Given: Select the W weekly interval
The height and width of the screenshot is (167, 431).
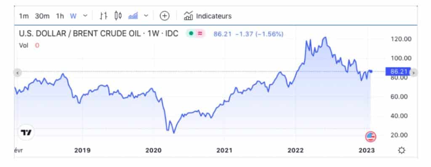Looking at the screenshot, I should pyautogui.click(x=73, y=16).
